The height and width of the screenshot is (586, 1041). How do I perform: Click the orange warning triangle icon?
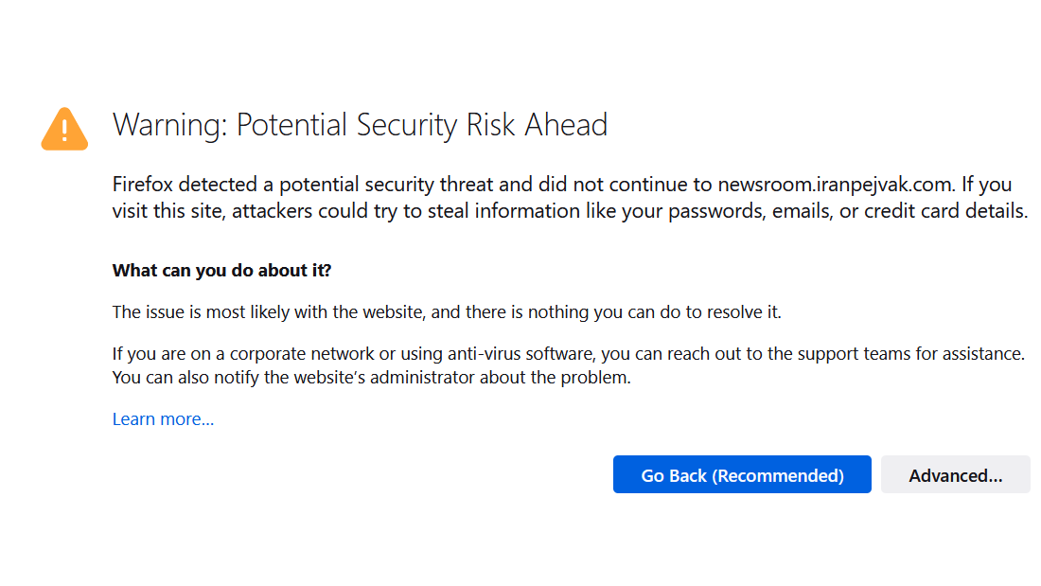tap(64, 129)
